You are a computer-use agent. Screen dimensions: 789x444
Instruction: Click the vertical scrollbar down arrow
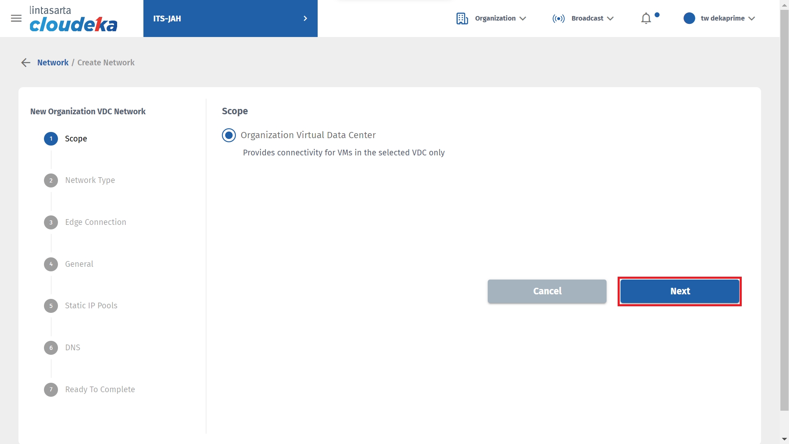(x=784, y=439)
